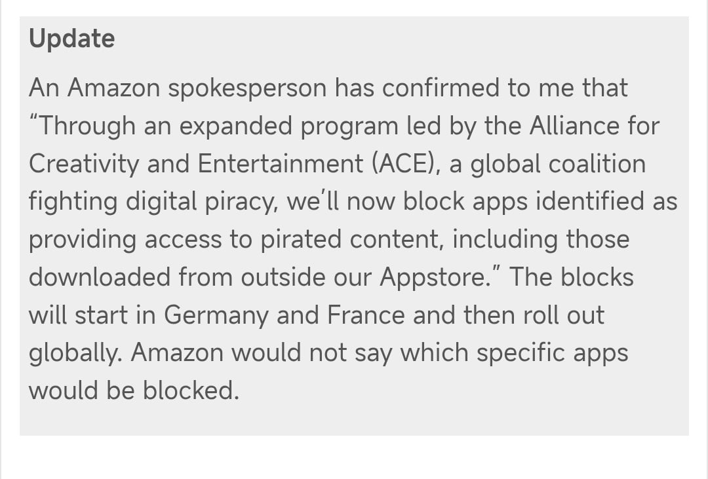Click the word "Entertainment"
708x479 pixels.
pyautogui.click(x=280, y=163)
